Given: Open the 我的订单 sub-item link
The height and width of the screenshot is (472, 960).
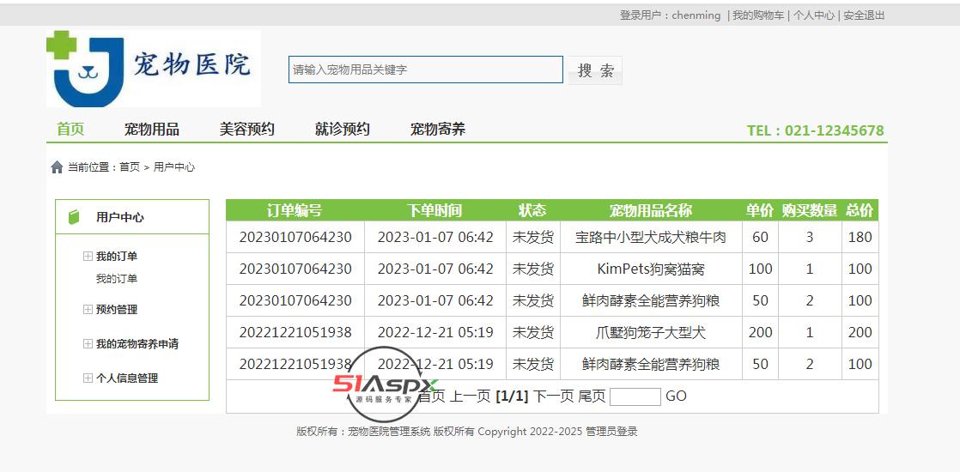Looking at the screenshot, I should tap(116, 279).
